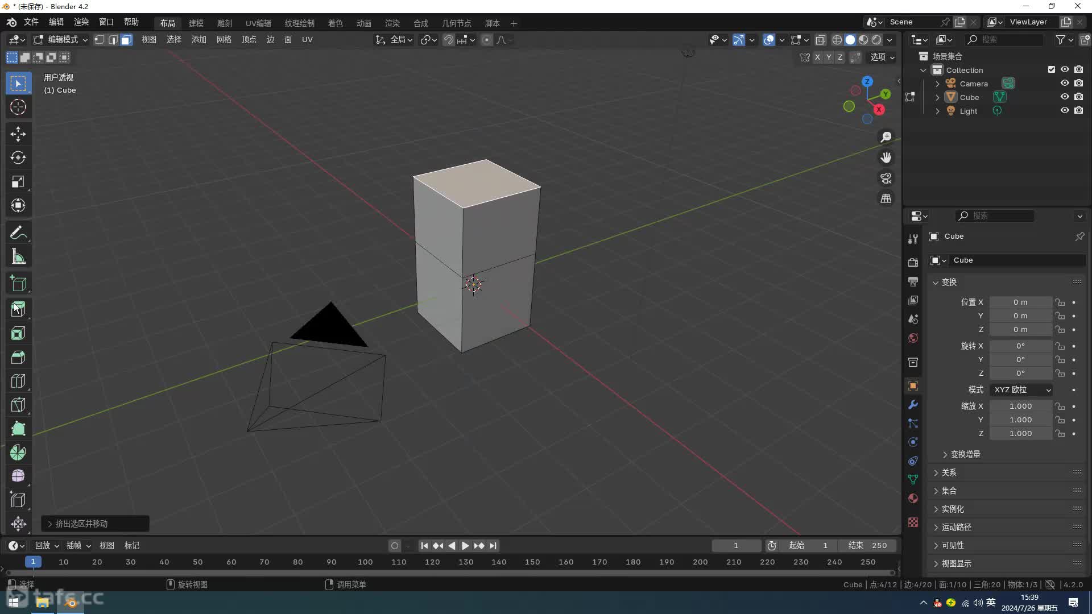The height and width of the screenshot is (614, 1092).
Task: Select the Inset Faces tool
Action: [18, 333]
